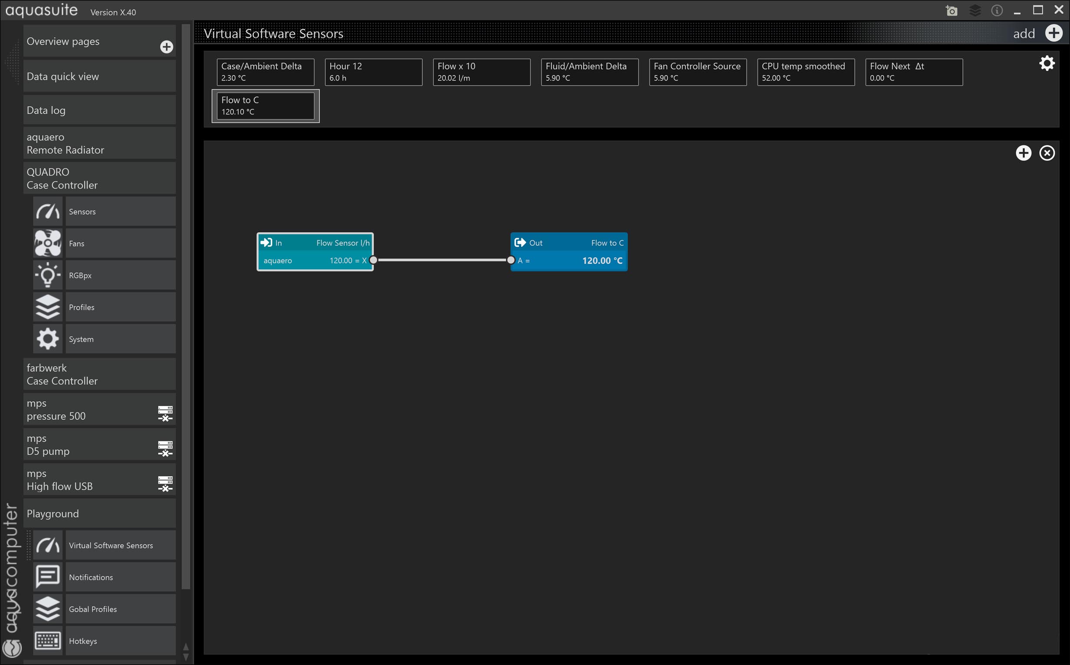Click the System gear icon
This screenshot has width=1070, height=665.
pos(48,339)
